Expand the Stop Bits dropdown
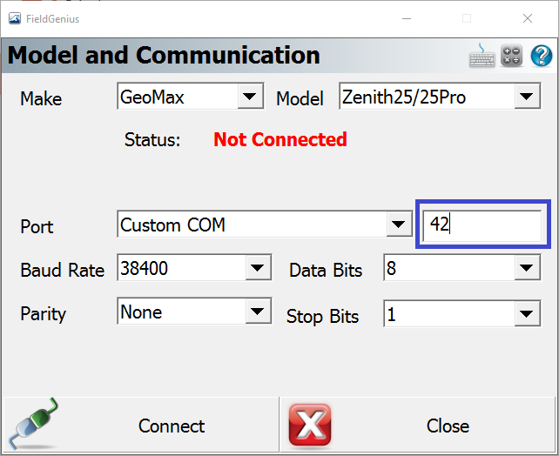Image resolution: width=559 pixels, height=456 pixels. pyautogui.click(x=527, y=313)
